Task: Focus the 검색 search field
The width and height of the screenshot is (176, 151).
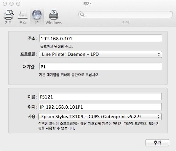Action: tap(126, 15)
